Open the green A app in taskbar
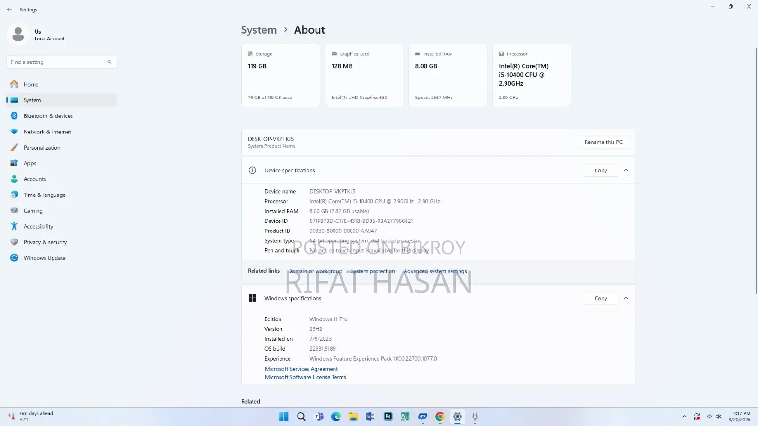 coord(406,417)
